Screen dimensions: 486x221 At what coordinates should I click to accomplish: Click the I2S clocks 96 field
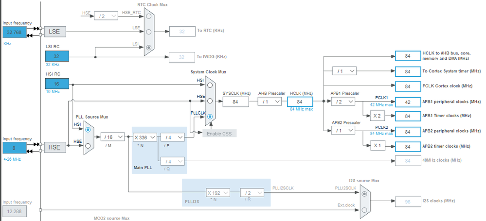click(408, 202)
